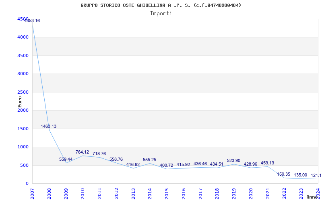This screenshot has height=201, width=322.
Task: Click the 2500 y-axis tick label
Action: (x=23, y=92)
